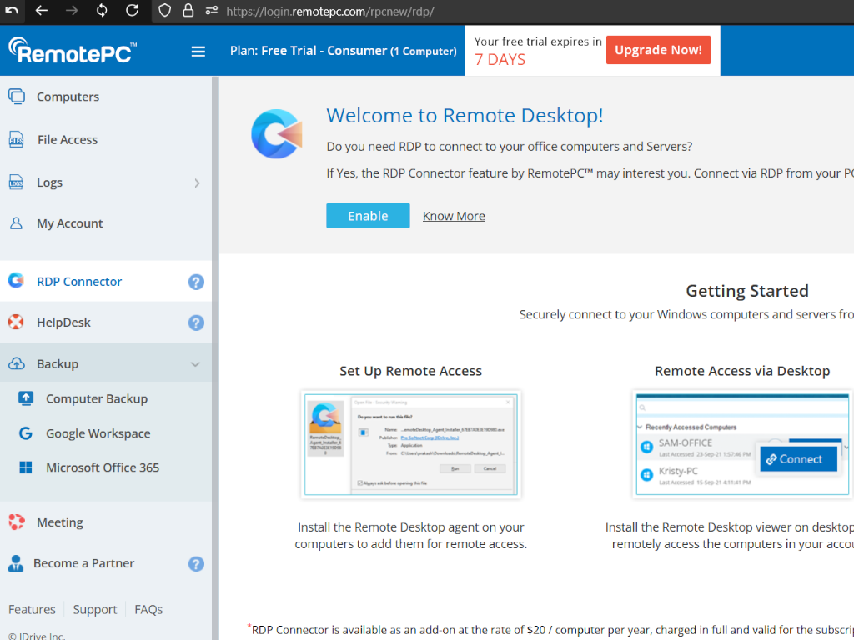The height and width of the screenshot is (640, 854).
Task: Follow the Know More link
Action: tap(454, 216)
